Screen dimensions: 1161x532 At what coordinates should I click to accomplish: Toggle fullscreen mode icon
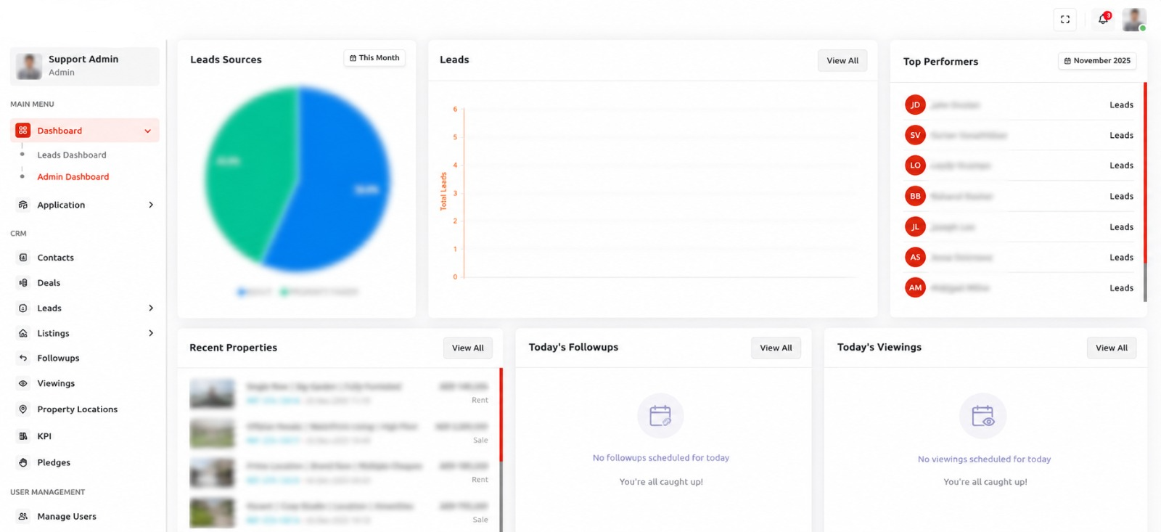1064,20
